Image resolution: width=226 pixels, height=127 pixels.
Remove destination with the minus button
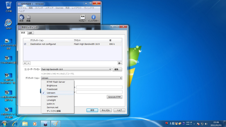coord(28,63)
